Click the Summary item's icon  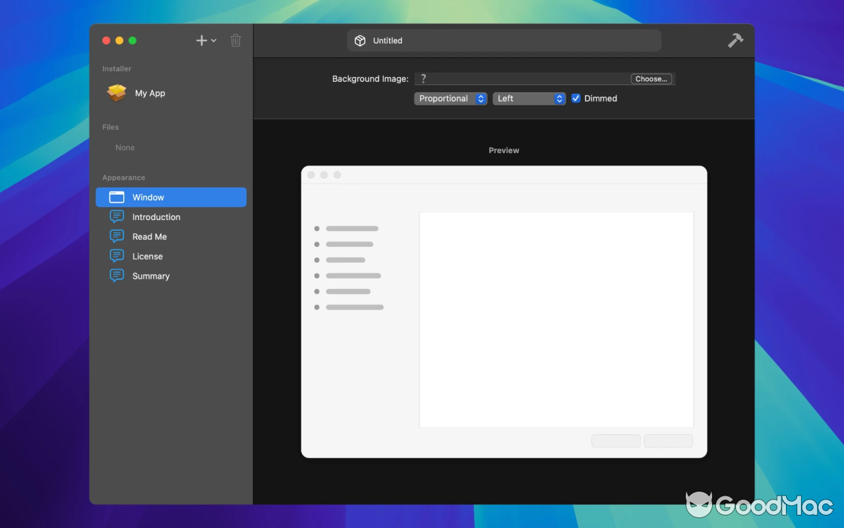coord(115,276)
